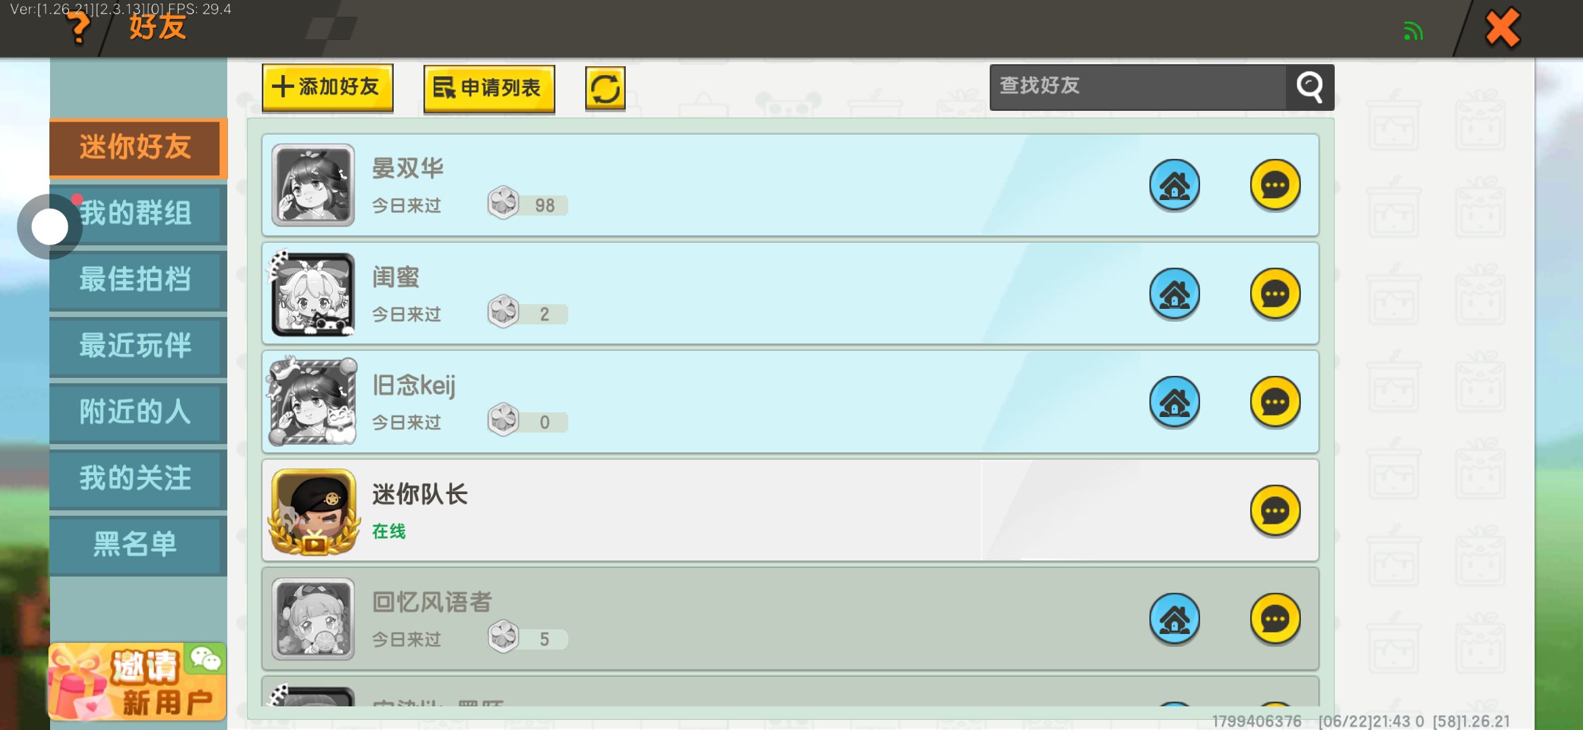Visit 晏双华's home via house icon

click(x=1174, y=185)
